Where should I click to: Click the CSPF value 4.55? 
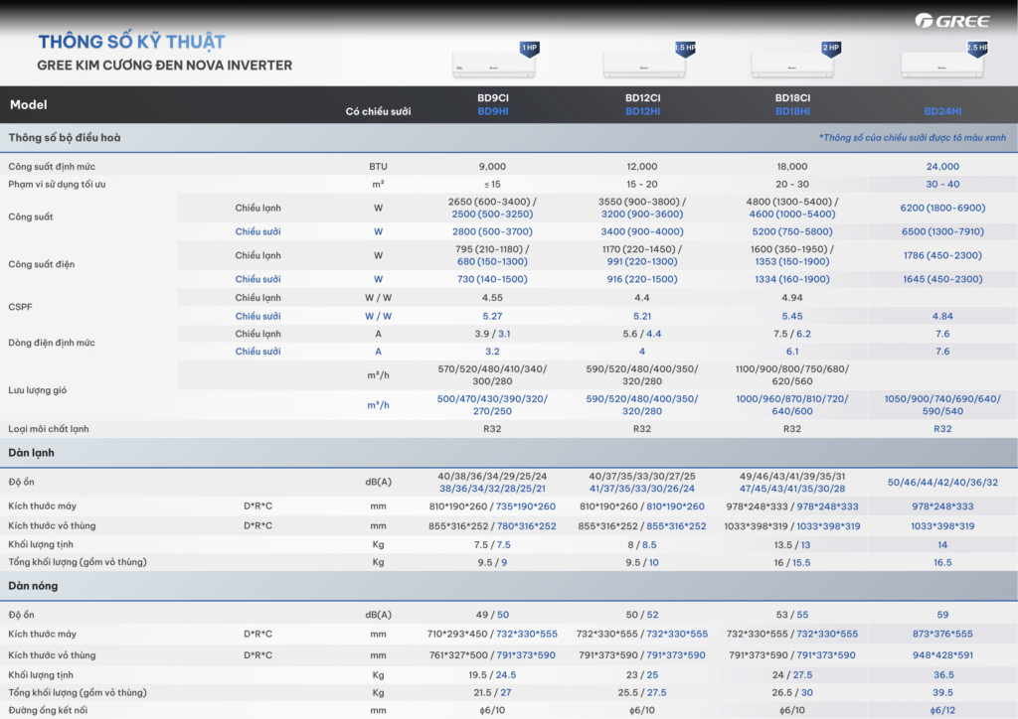(492, 298)
